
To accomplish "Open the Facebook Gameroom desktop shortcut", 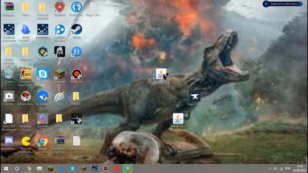I will click(9, 29).
